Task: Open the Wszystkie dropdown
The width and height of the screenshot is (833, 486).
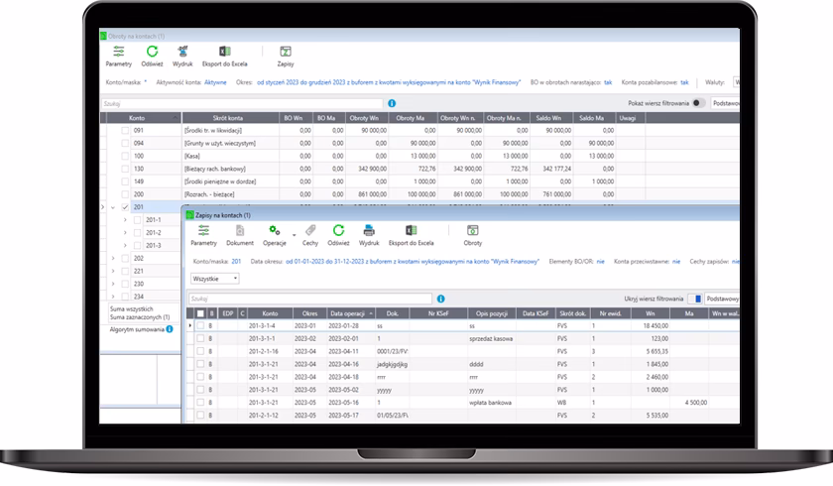Action: tap(214, 279)
